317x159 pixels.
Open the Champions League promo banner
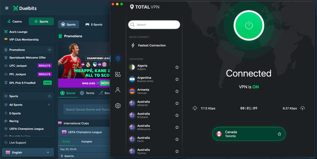[x=84, y=65]
